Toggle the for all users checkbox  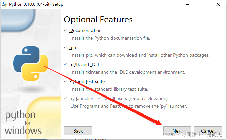click(x=100, y=98)
